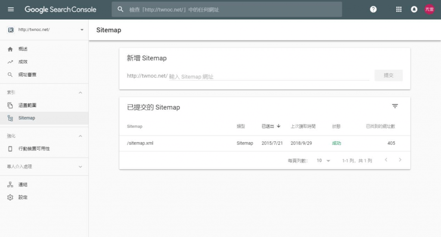The width and height of the screenshot is (441, 237).
Task: Click the phone icon beside 行動裝置可用性
Action: pos(10,149)
